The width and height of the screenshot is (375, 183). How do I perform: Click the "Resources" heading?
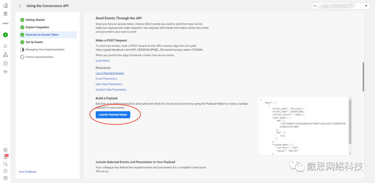[x=103, y=68]
